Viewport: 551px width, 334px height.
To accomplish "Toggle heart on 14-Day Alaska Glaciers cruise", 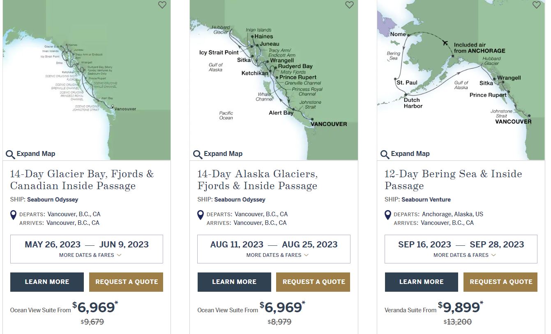I will tap(349, 5).
